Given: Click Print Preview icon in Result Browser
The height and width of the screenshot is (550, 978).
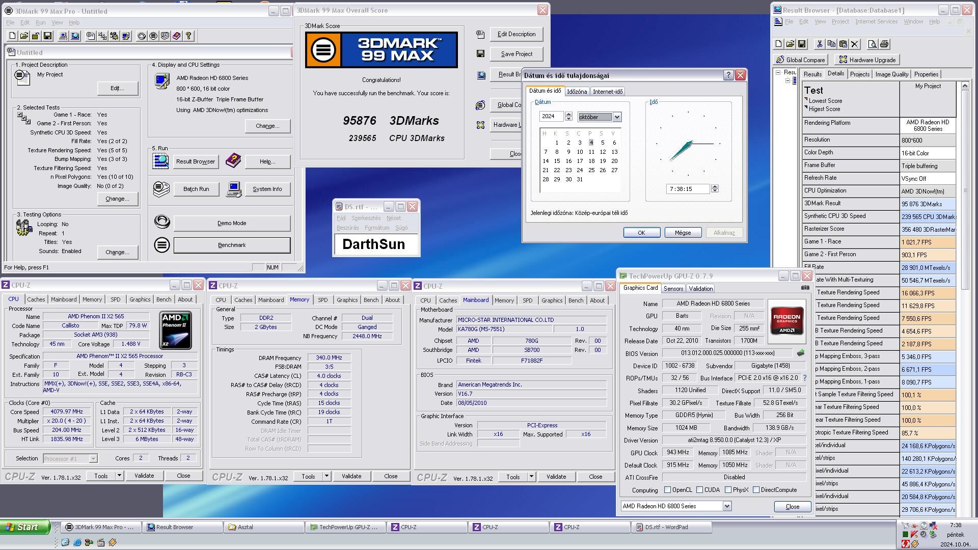Looking at the screenshot, I should click(x=872, y=44).
